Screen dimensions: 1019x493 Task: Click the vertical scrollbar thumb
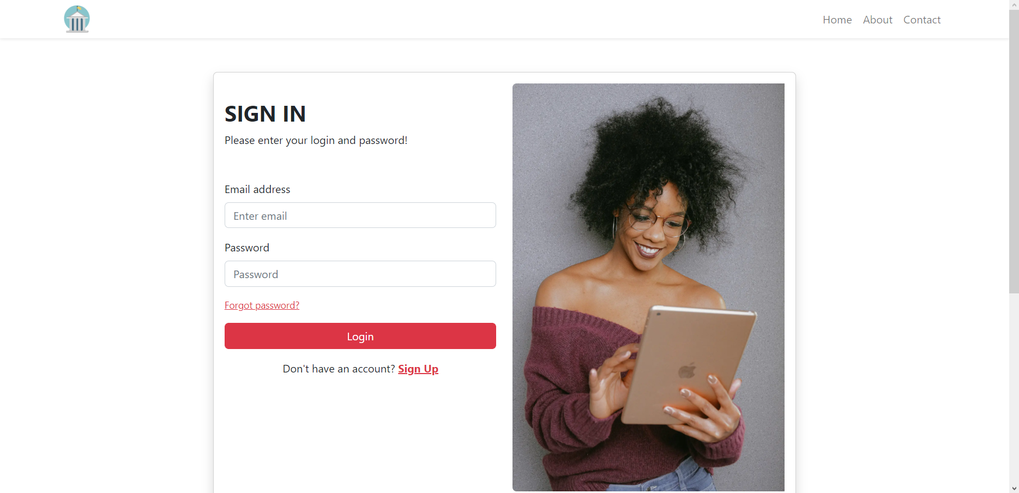1014,152
